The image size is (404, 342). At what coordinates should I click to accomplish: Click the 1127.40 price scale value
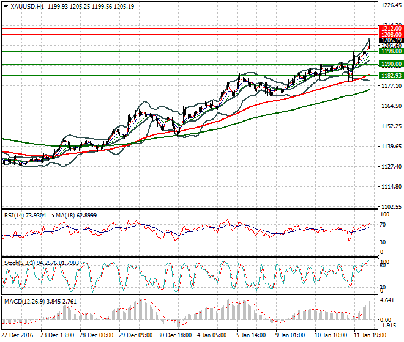[x=391, y=166]
